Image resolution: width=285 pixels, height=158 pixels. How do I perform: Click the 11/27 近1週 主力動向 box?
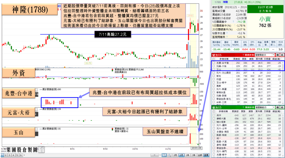point(266,9)
